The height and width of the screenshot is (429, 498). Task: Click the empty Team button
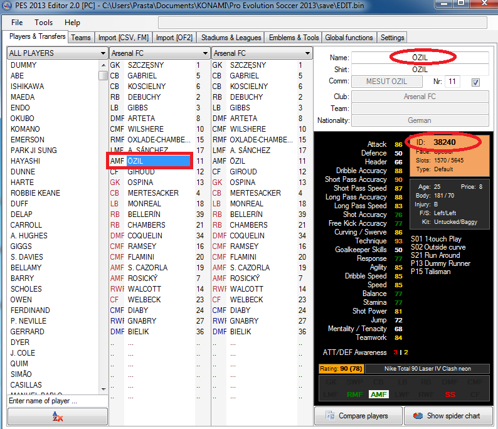click(420, 109)
